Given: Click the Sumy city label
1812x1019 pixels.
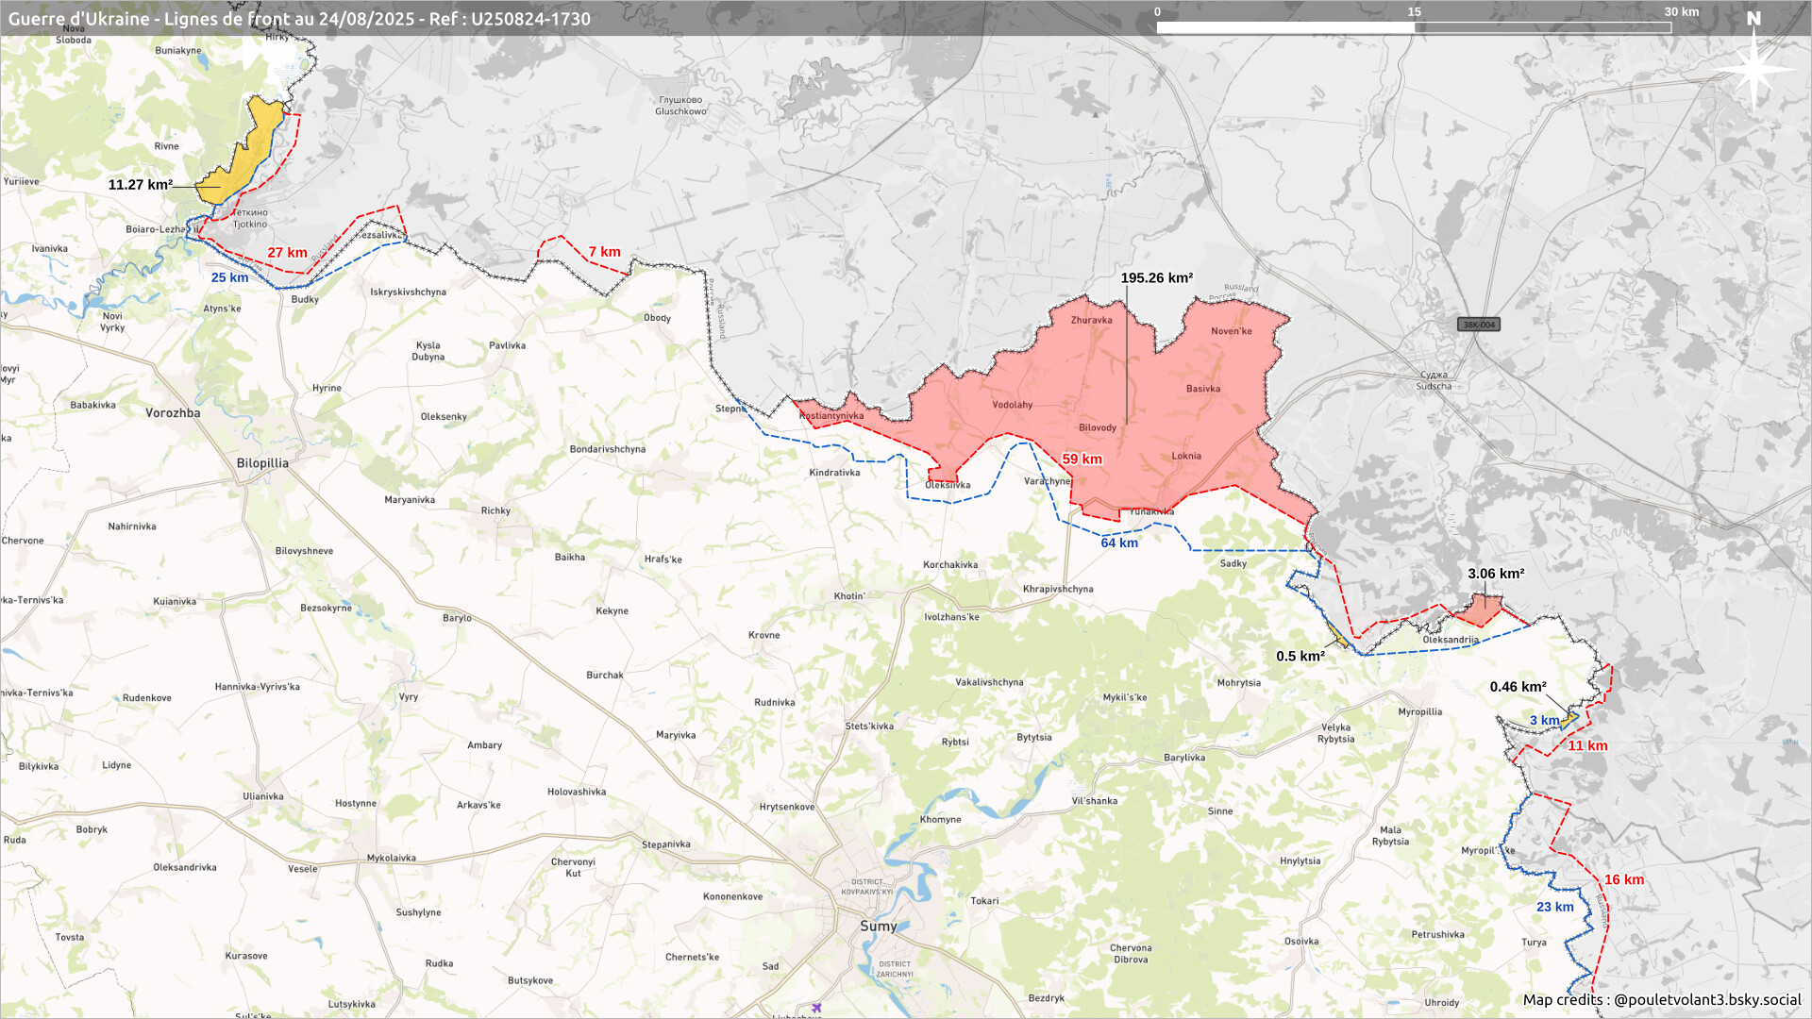Looking at the screenshot, I should [x=878, y=927].
